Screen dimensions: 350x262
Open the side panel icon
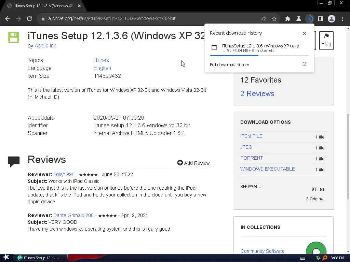point(321,19)
